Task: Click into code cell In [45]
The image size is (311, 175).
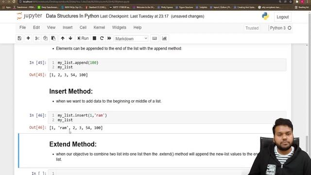Action: (x=167, y=65)
